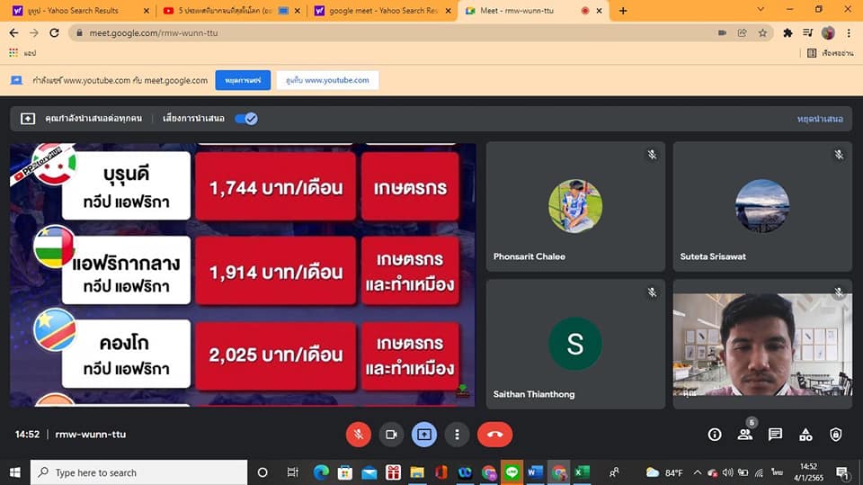Toggle the presentation audio switch

click(x=245, y=118)
